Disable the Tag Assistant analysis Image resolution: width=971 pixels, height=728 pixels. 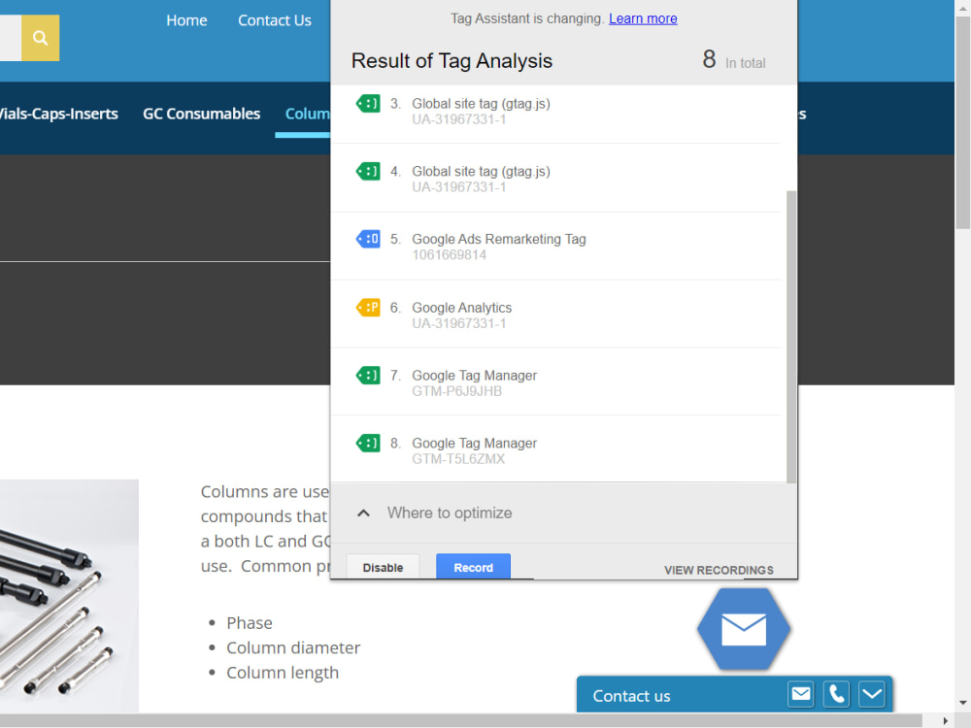[x=383, y=567]
